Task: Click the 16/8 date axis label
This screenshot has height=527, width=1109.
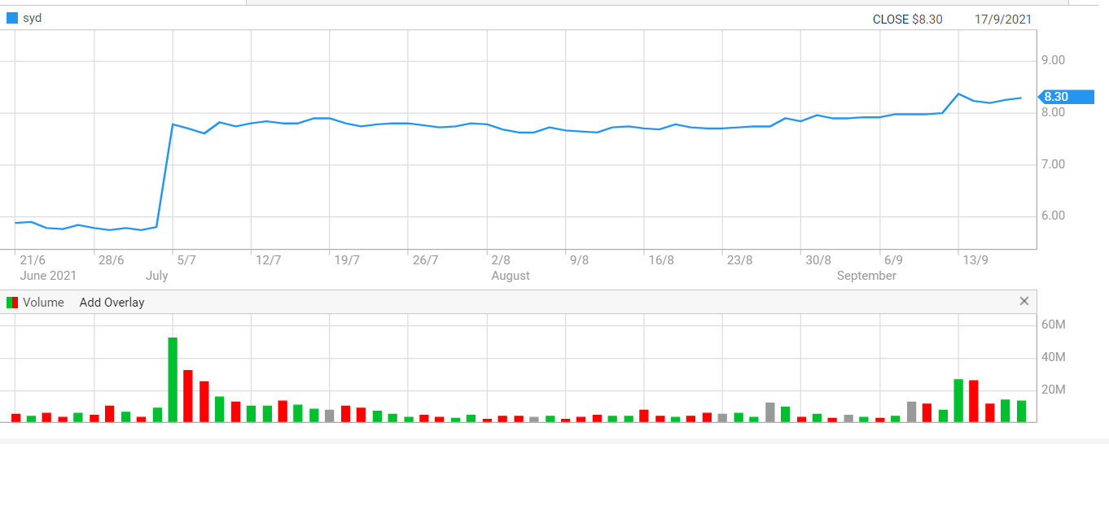Action: click(x=661, y=260)
